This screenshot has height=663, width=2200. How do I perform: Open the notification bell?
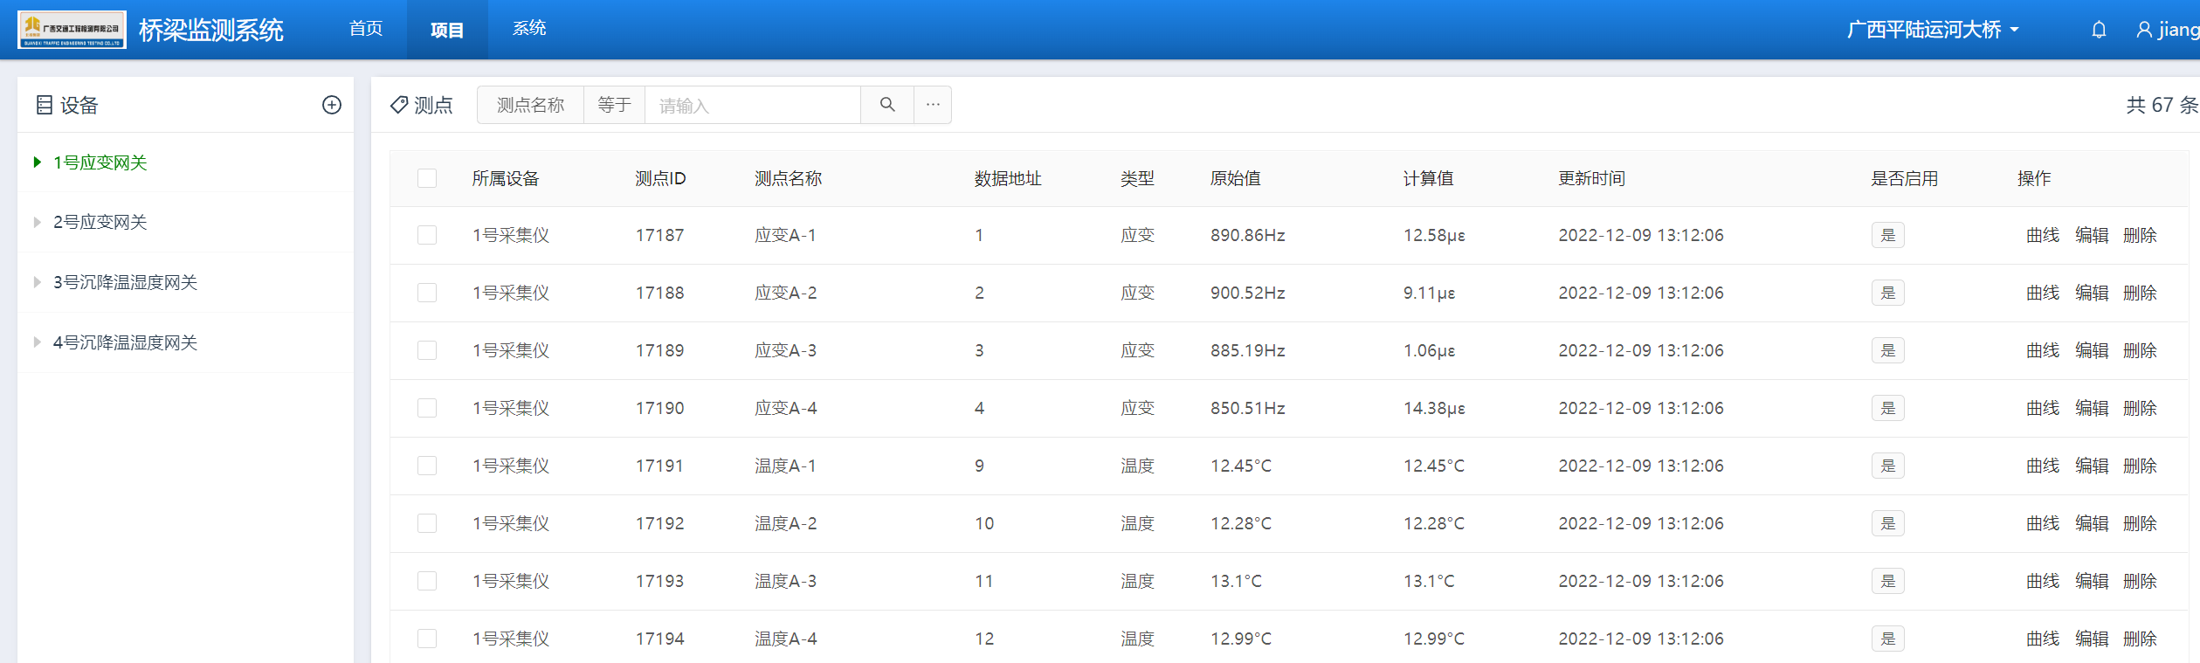(2099, 30)
